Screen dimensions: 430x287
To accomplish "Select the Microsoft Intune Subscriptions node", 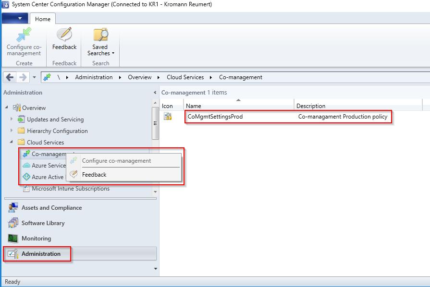I will [x=71, y=189].
